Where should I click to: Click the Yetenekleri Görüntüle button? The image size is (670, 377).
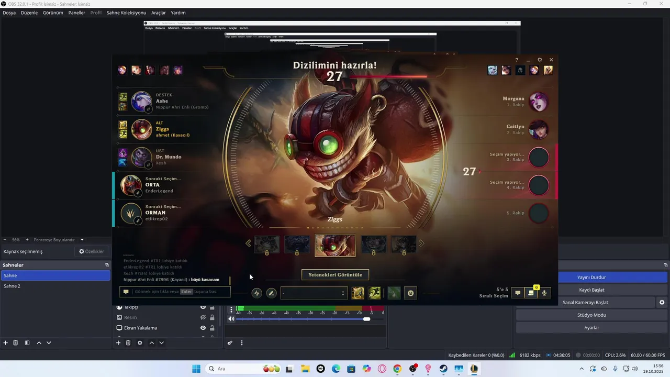coord(335,274)
